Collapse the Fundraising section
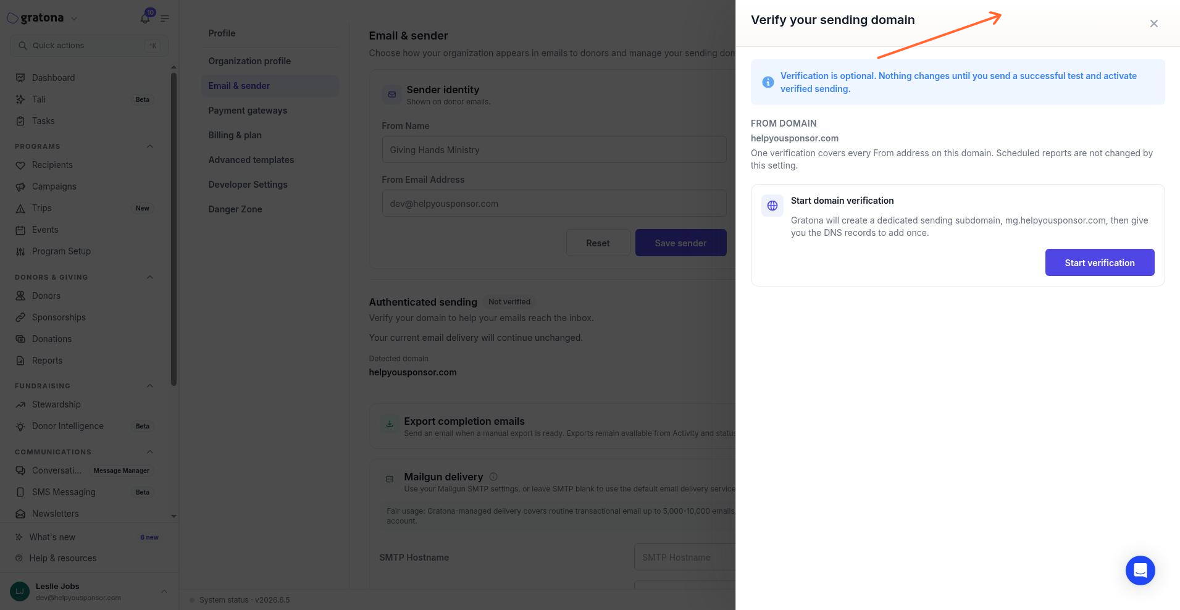Image resolution: width=1180 pixels, height=610 pixels. (x=149, y=386)
